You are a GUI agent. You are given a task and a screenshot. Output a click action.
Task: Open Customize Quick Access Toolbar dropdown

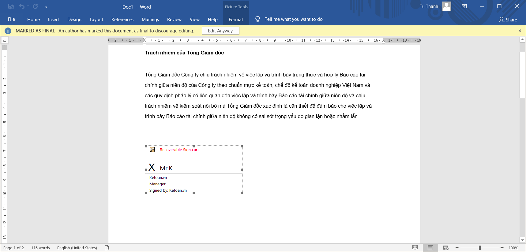(x=46, y=7)
